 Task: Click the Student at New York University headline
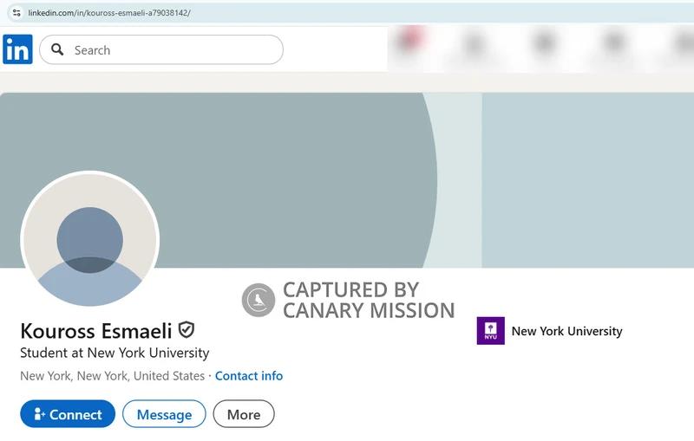[x=115, y=353]
